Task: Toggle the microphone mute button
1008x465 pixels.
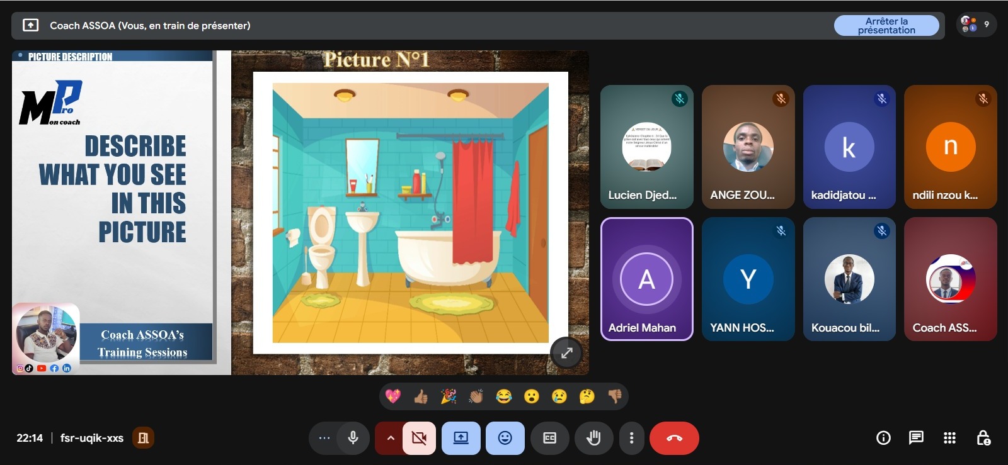Action: (353, 438)
